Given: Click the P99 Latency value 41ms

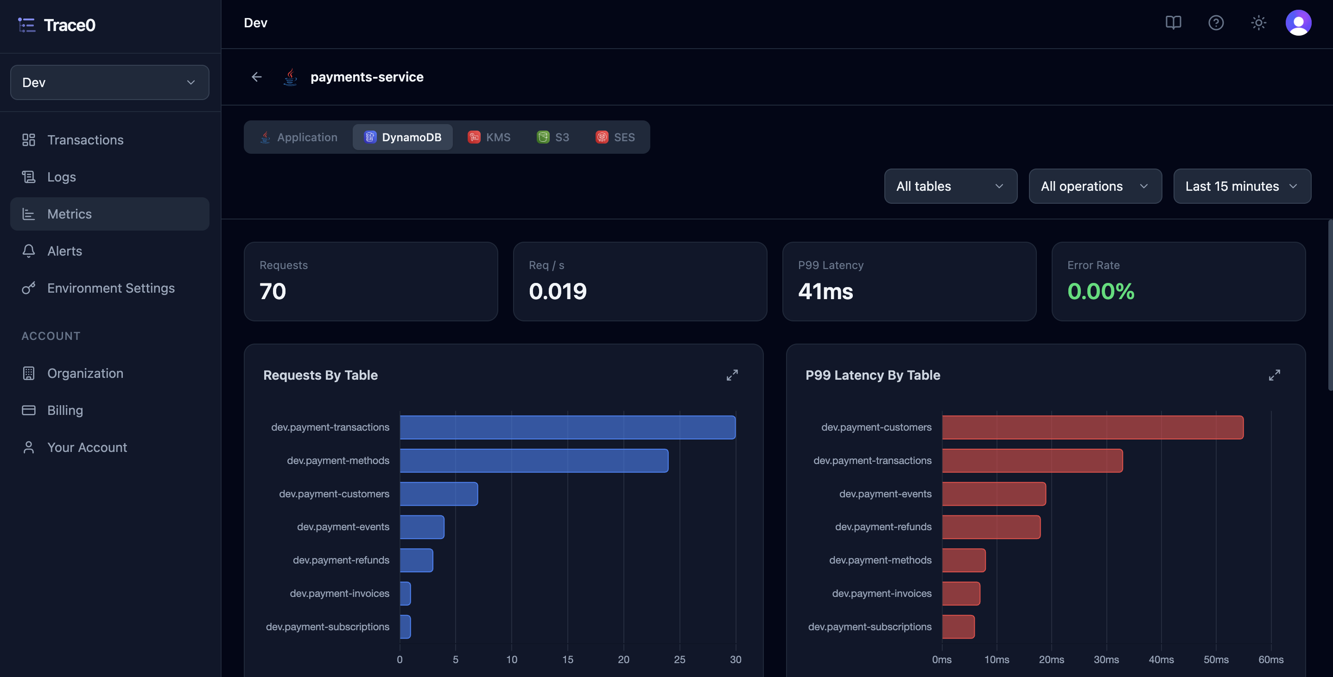Looking at the screenshot, I should 825,291.
